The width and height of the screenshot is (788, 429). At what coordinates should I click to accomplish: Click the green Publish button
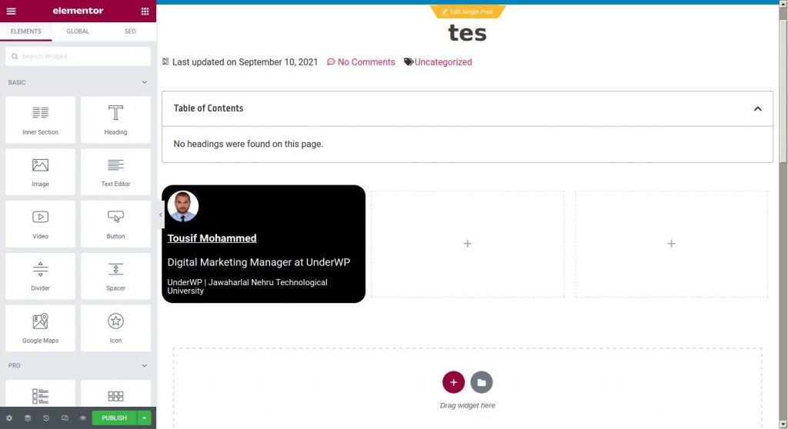(x=114, y=418)
